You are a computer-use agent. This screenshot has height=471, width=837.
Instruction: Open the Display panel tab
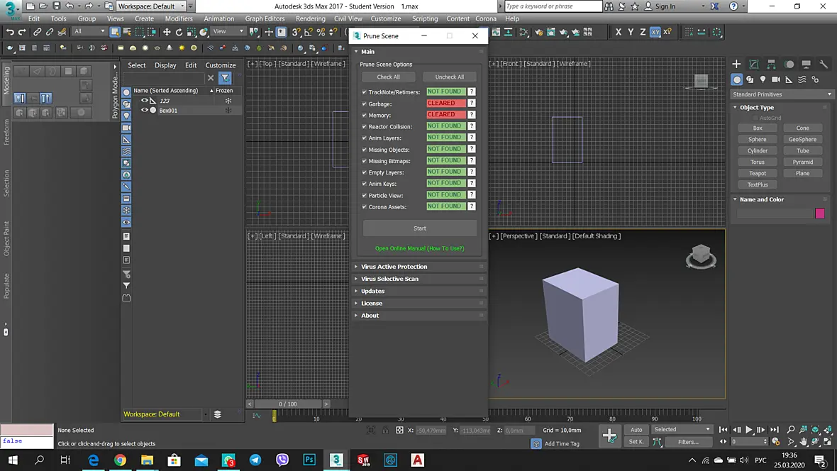pyautogui.click(x=806, y=64)
